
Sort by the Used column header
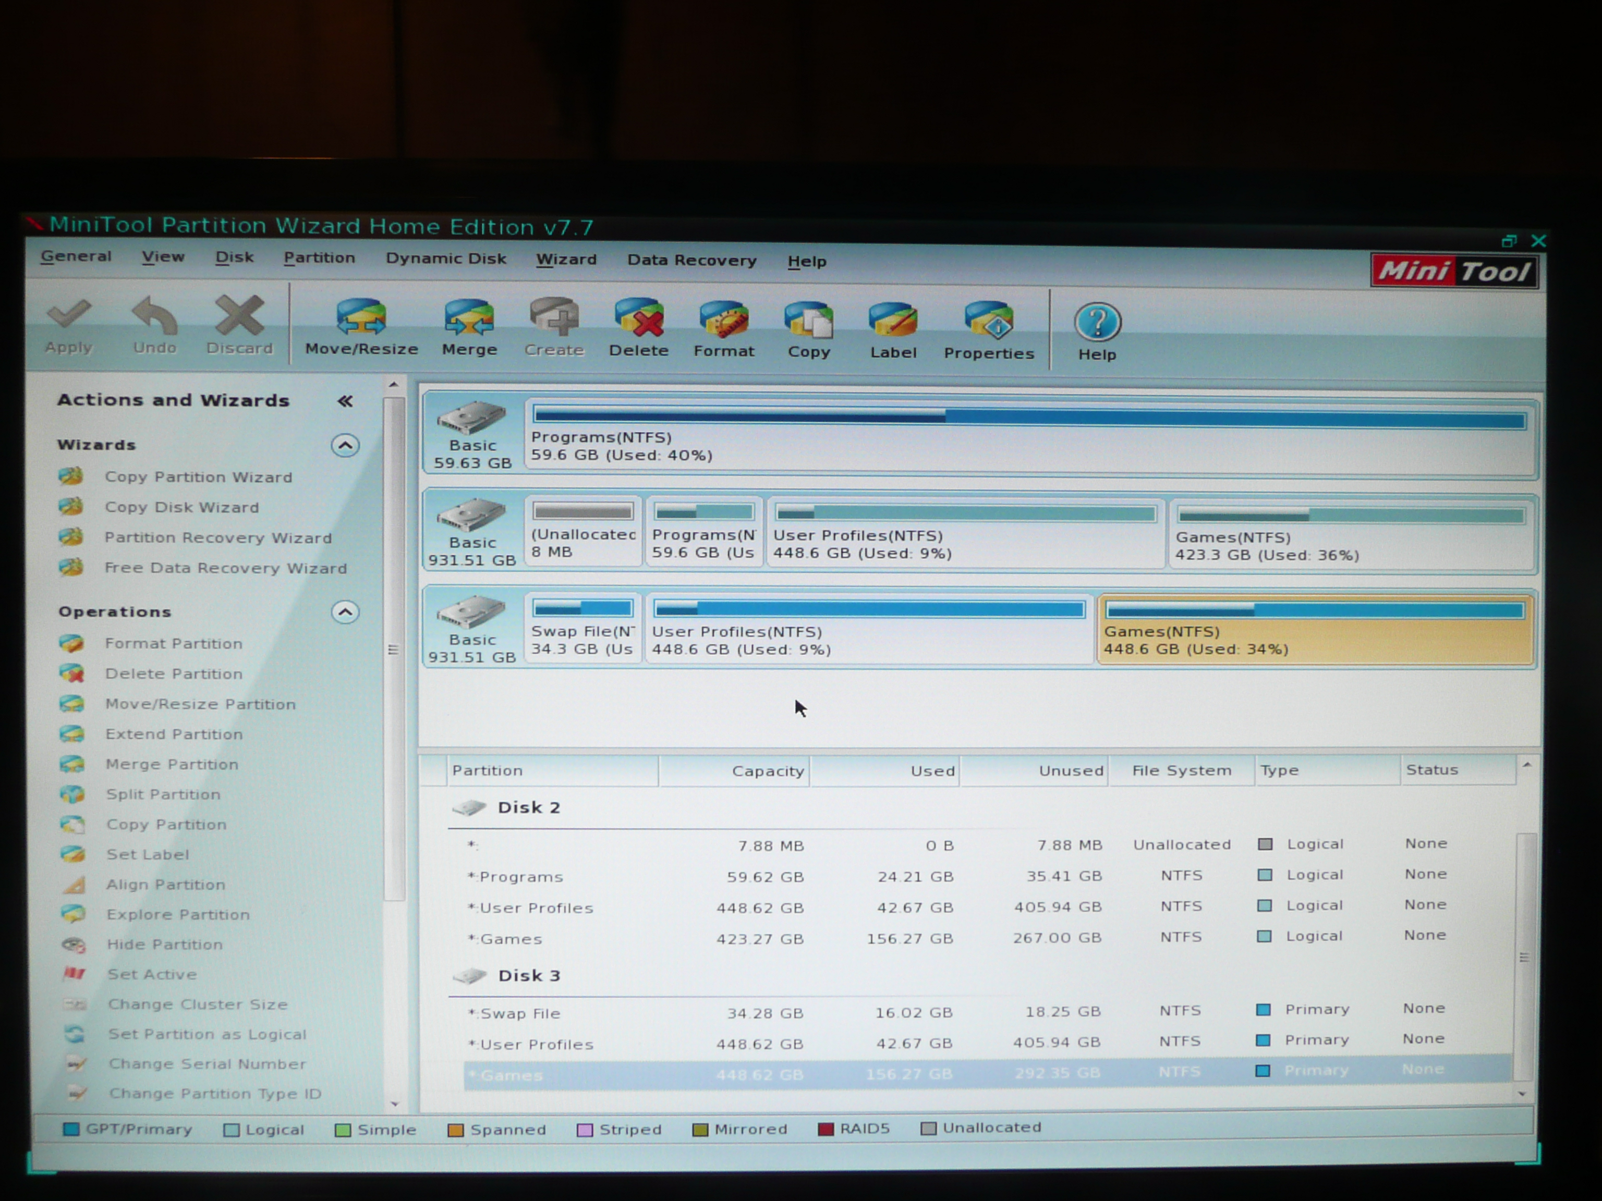[885, 771]
